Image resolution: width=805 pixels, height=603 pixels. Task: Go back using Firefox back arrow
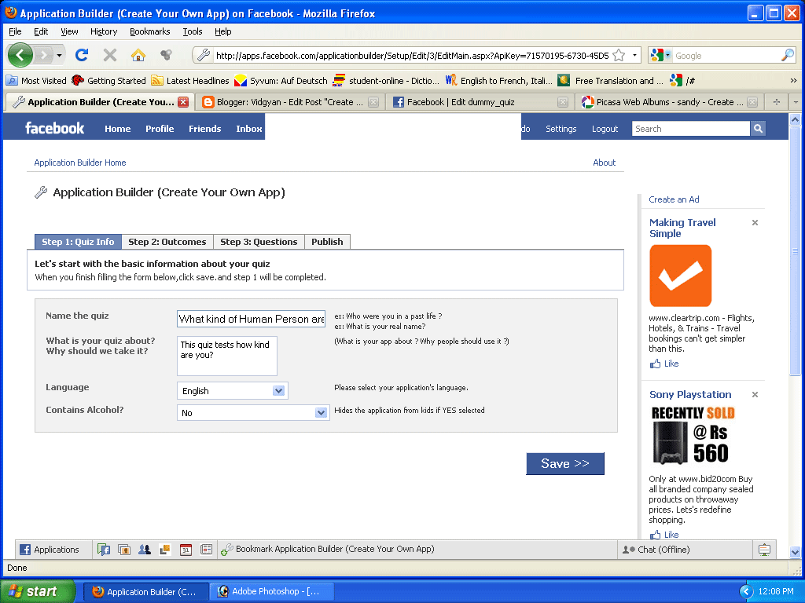(x=20, y=55)
